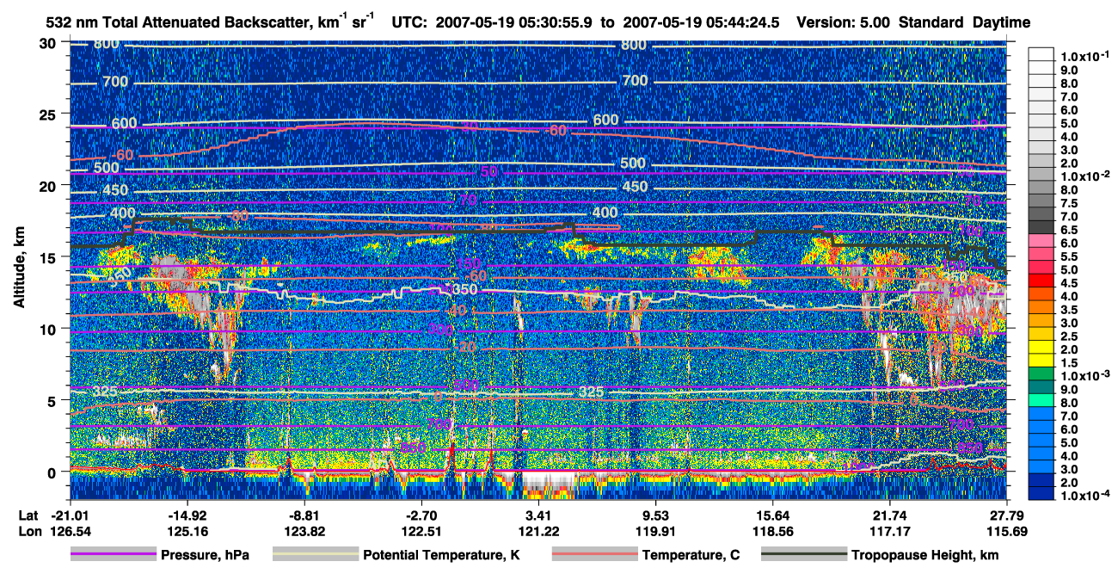This screenshot has height=574, width=1118.
Task: Click the latitude value '-14.92'
Action: pos(187,515)
